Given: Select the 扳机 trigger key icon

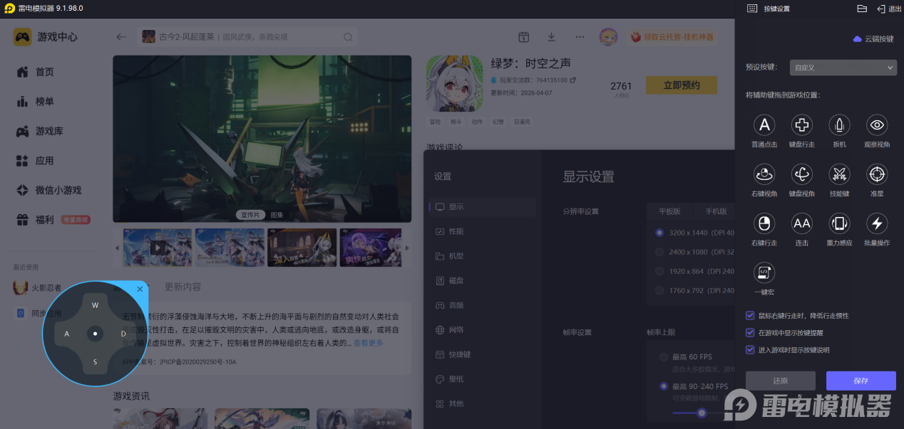Looking at the screenshot, I should pyautogui.click(x=840, y=125).
